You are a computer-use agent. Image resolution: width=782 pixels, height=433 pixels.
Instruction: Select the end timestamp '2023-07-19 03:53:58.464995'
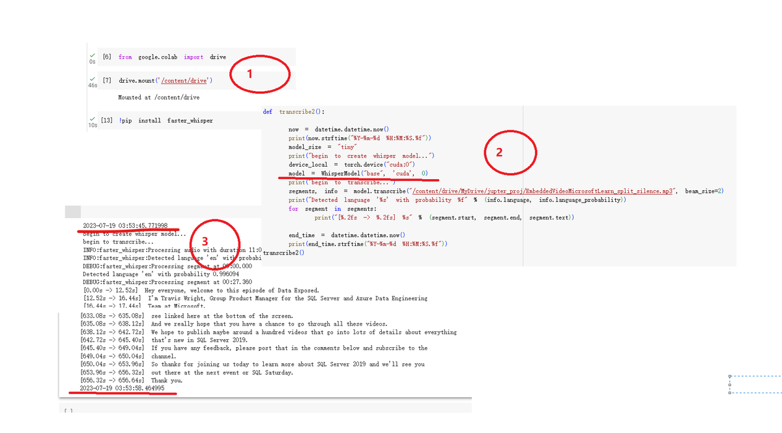pyautogui.click(x=122, y=388)
